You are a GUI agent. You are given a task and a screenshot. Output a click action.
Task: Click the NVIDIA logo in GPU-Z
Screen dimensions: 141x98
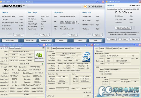coord(39,56)
